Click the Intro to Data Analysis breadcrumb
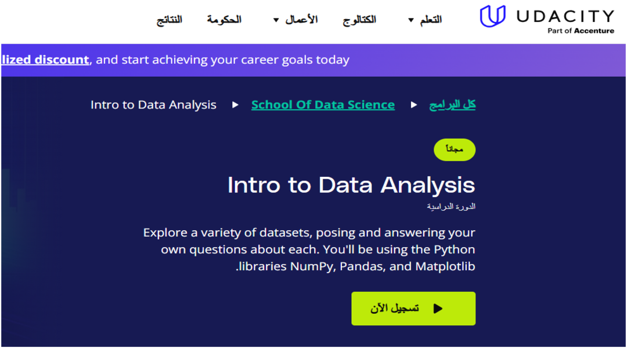This screenshot has height=348, width=627. point(153,104)
